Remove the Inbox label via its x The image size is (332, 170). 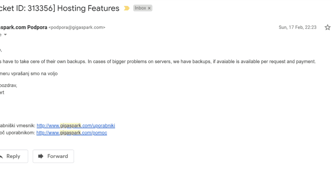coord(149,8)
